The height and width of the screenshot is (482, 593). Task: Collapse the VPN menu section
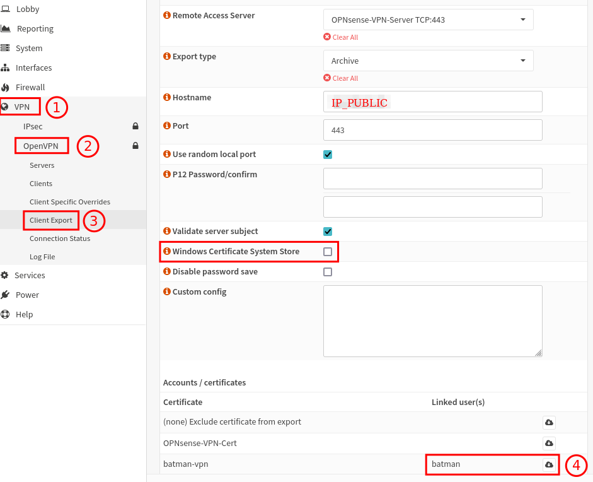tap(21, 107)
